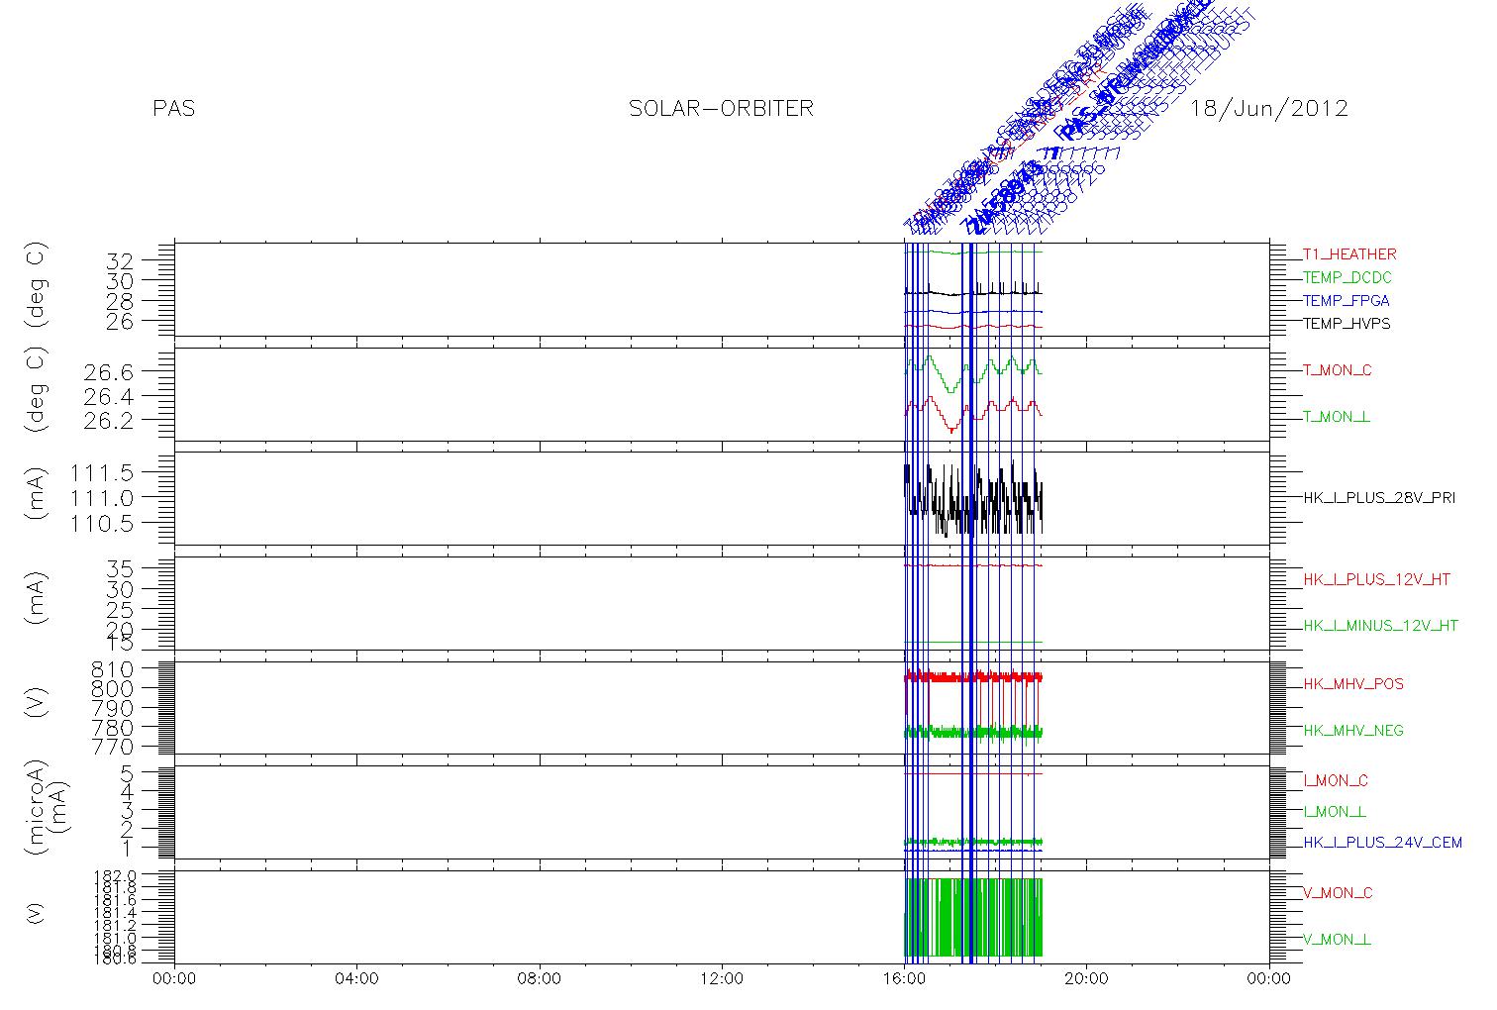1497x1010 pixels.
Task: Pick the HK_I_MINUS_12V_HT legend label
Action: (x=1380, y=626)
